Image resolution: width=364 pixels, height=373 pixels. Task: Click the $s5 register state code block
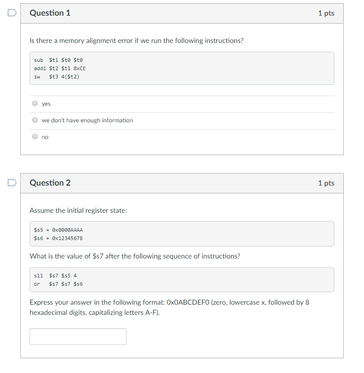pyautogui.click(x=182, y=234)
